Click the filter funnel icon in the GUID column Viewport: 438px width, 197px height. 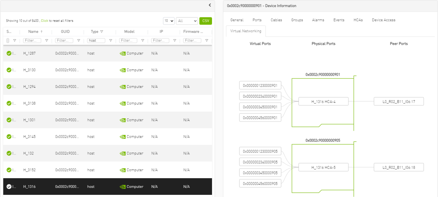(x=78, y=40)
